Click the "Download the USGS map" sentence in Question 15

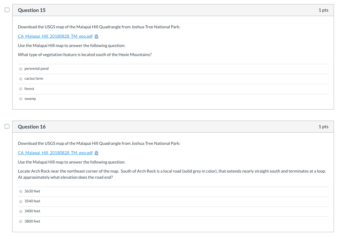pos(99,27)
